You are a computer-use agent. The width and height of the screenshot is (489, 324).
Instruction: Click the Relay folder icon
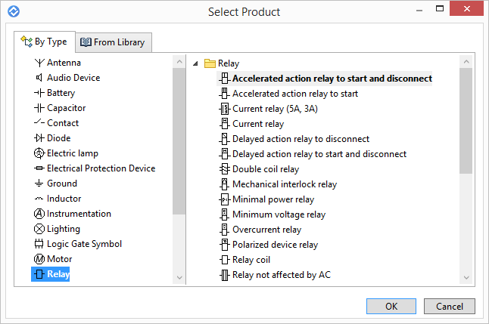(x=210, y=64)
